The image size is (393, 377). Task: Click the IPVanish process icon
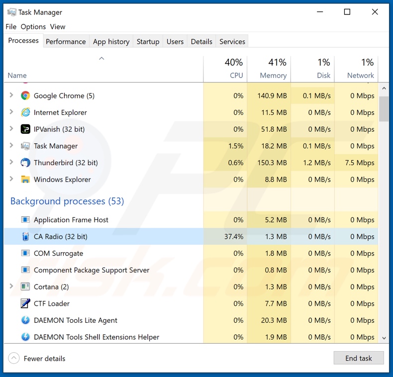pyautogui.click(x=25, y=129)
